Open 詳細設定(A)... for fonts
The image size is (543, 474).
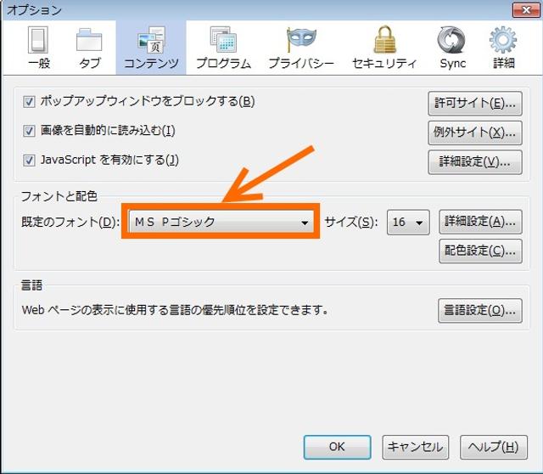pos(480,222)
